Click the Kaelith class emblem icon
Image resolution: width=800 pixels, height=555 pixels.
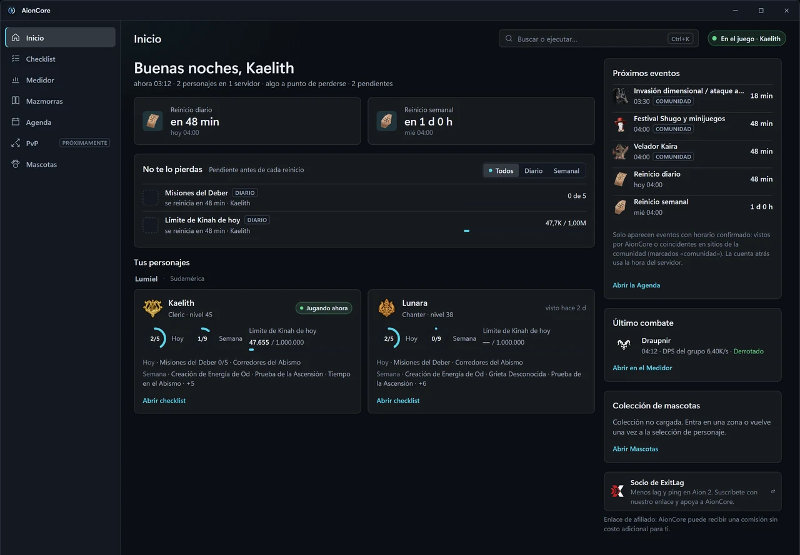point(152,308)
